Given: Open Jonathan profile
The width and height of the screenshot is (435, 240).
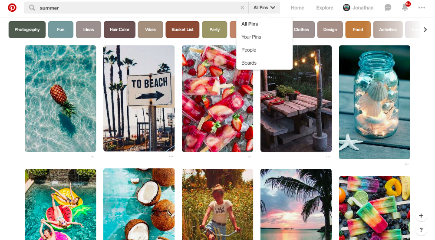Looking at the screenshot, I should click(x=358, y=8).
